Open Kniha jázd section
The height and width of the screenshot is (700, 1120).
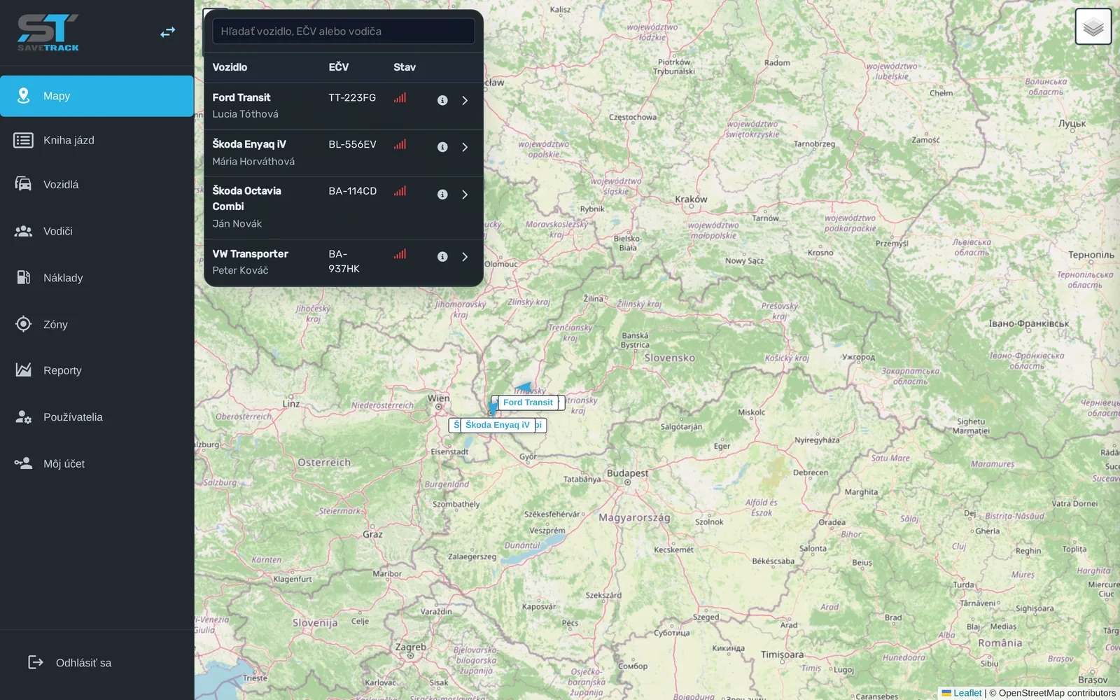pos(97,140)
